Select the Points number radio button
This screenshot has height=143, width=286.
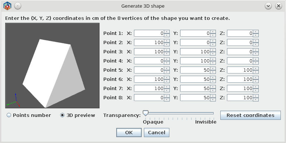click(9, 115)
